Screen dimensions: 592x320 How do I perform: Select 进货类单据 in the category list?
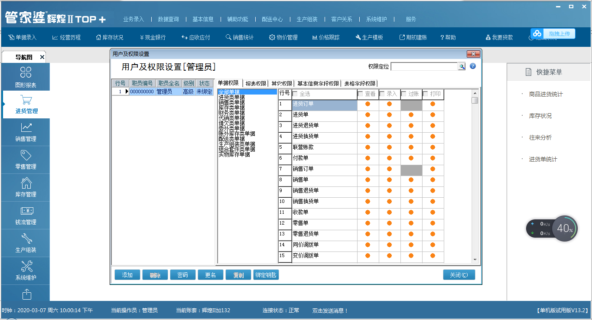(231, 98)
